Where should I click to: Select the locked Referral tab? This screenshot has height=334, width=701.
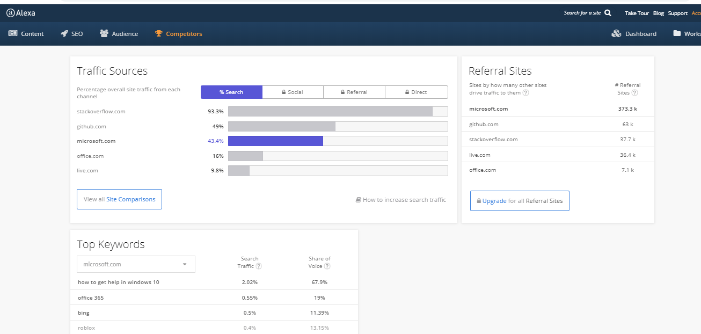354,92
